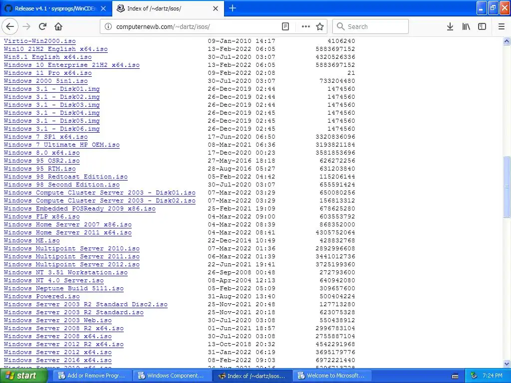Close the Release v4.1 WinCDEmu tab
511x383 pixels.
[103, 8]
